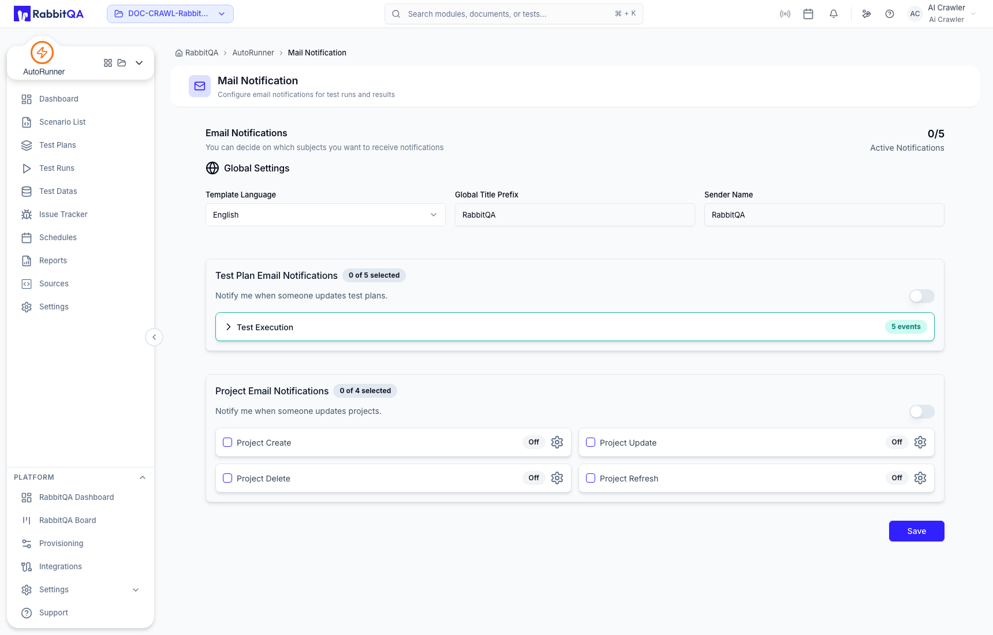Image resolution: width=993 pixels, height=635 pixels.
Task: Click the grid modules icon beside AutoRunner
Action: [108, 63]
